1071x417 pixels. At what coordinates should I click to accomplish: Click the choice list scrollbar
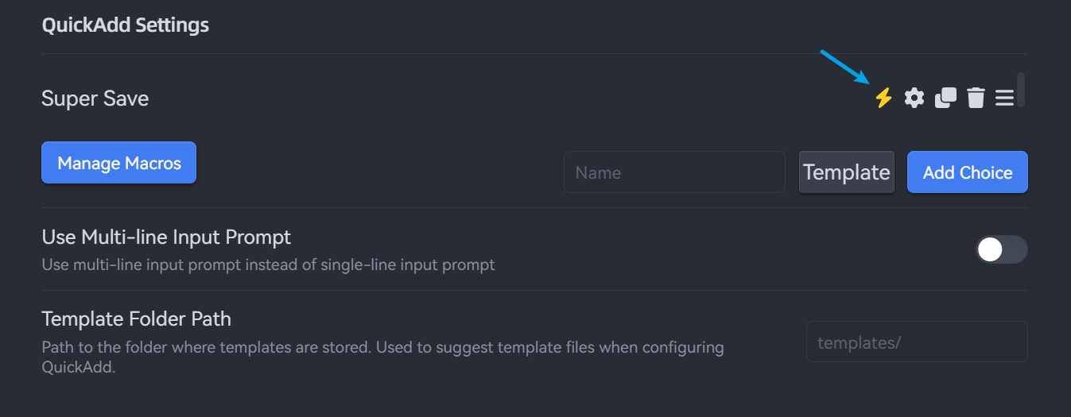tap(1021, 90)
